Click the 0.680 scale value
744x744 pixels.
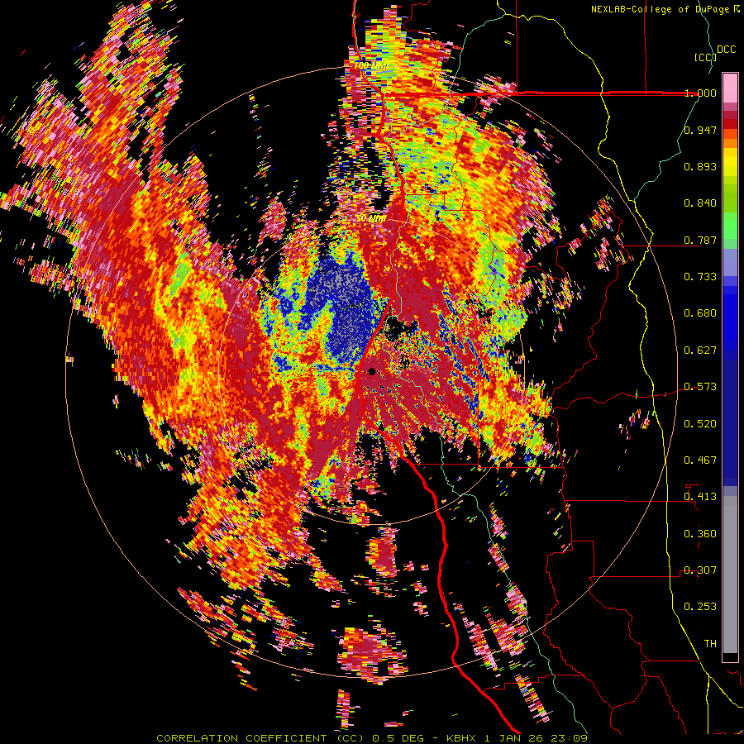pyautogui.click(x=700, y=313)
